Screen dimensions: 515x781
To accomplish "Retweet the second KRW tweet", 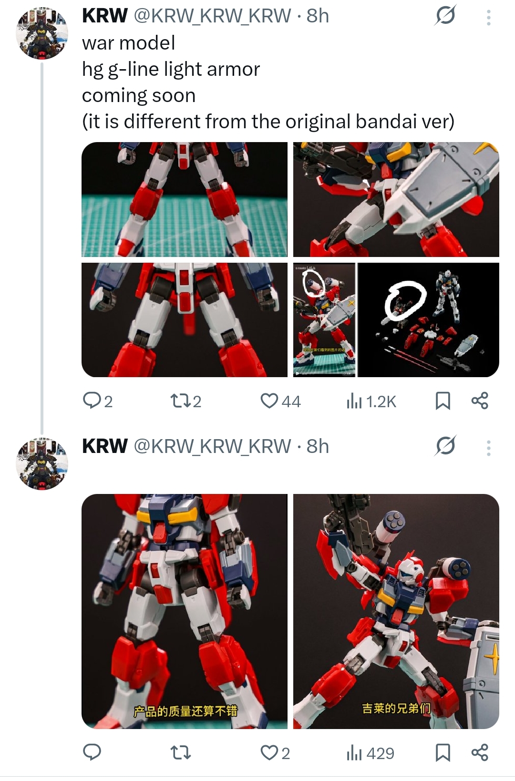I will click(x=180, y=753).
